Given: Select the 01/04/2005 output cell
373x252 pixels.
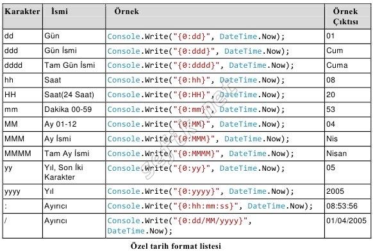Looking at the screenshot, I should pos(348,226).
